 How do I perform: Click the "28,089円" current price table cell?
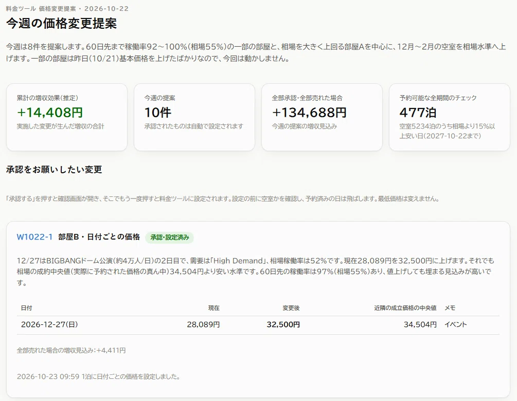coord(203,324)
